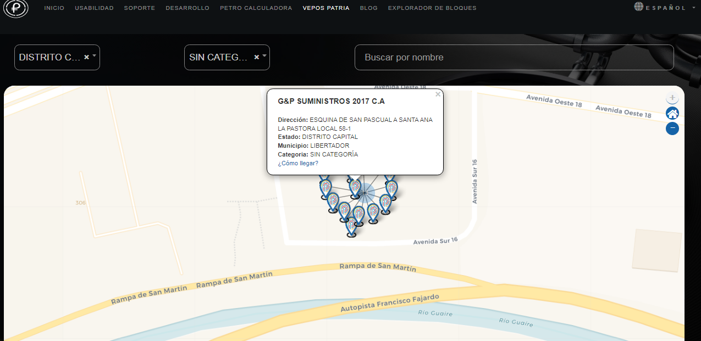701x341 pixels.
Task: Click the Categoria: SIN CATEGORÍA line
Action: point(318,154)
